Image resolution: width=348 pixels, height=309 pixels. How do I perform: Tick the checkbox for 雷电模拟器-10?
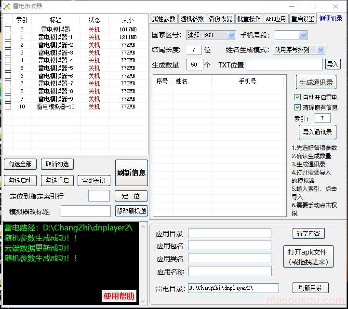[8, 107]
